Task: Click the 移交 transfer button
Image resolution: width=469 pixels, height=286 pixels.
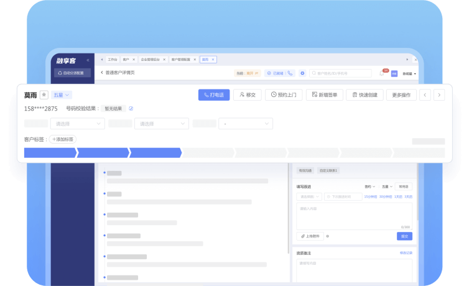Action: point(248,95)
